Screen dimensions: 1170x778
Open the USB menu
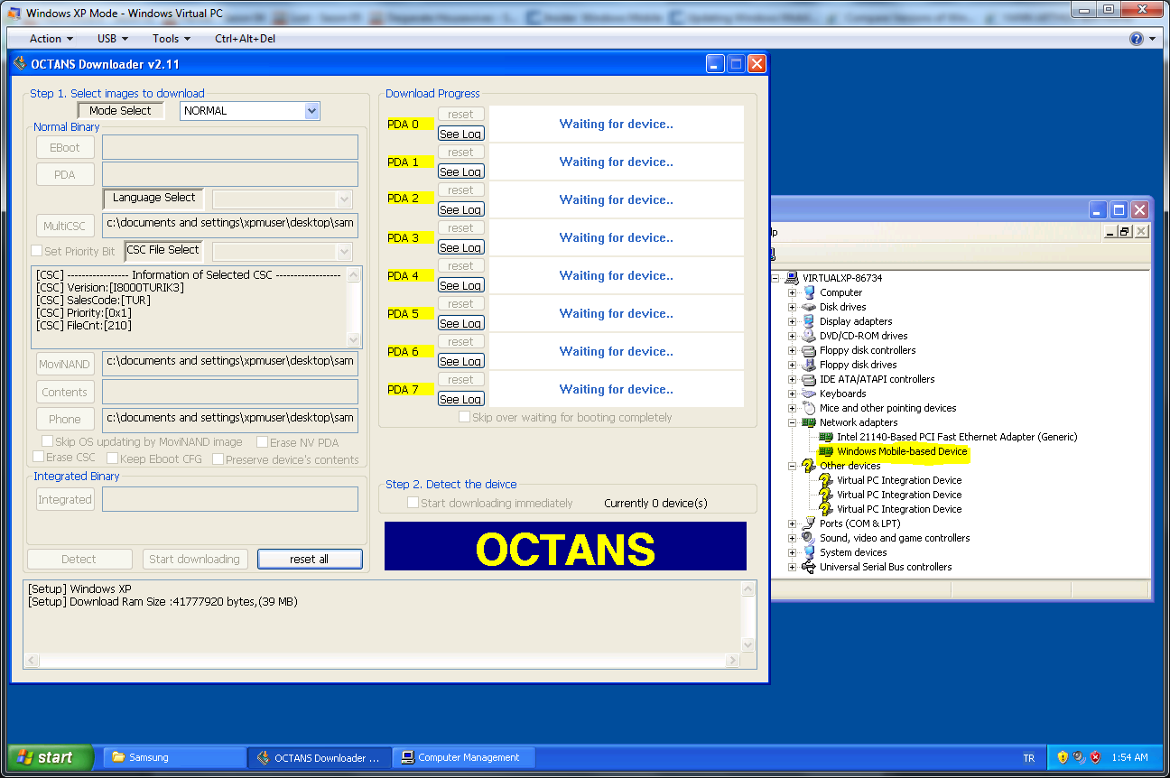coord(112,39)
